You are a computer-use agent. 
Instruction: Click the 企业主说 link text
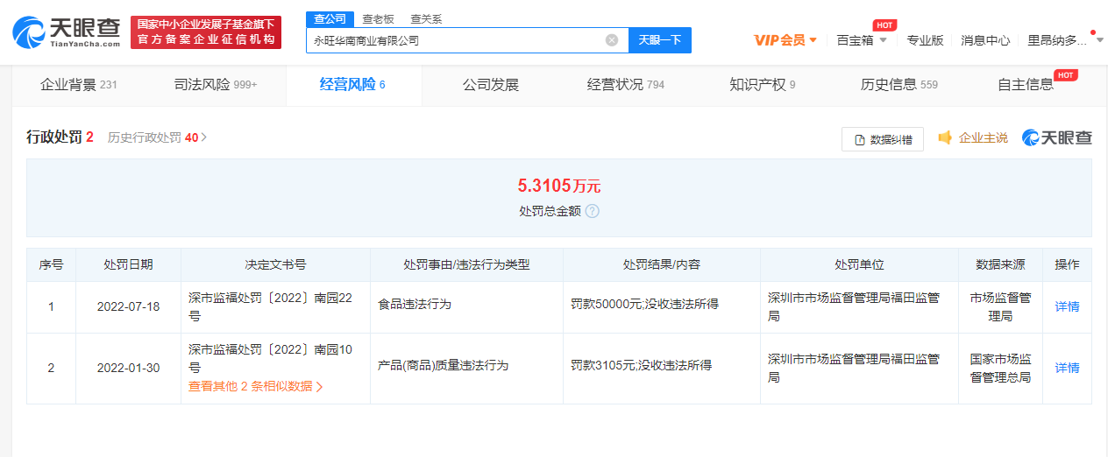[x=983, y=137]
